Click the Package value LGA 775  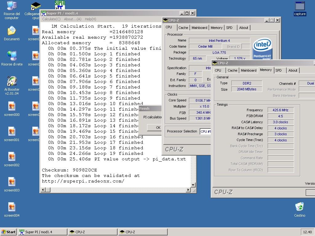219,53
